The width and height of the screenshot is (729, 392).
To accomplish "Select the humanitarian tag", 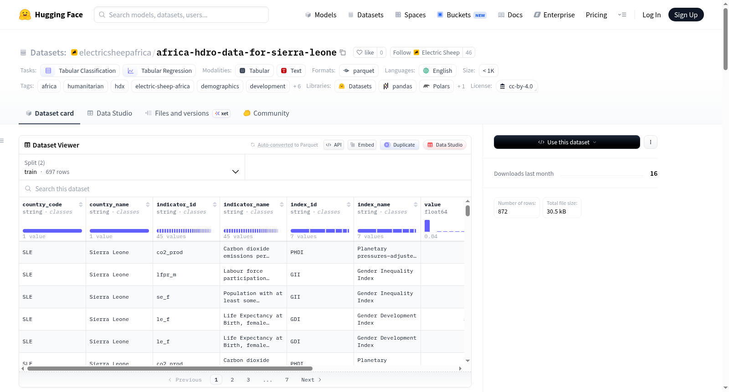I will pyautogui.click(x=86, y=86).
